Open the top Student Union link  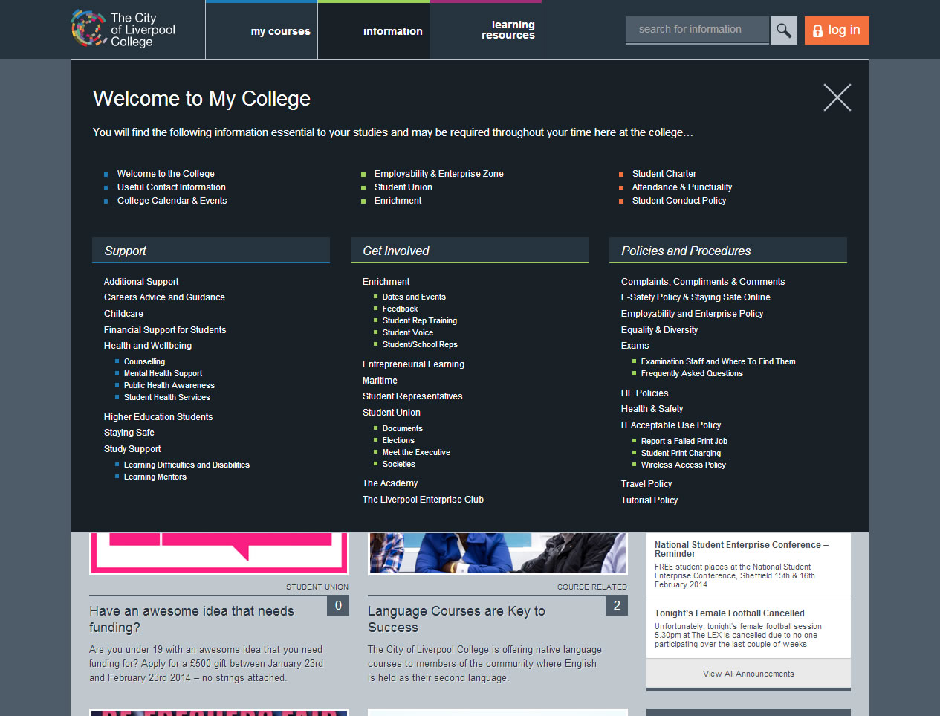[x=403, y=187]
